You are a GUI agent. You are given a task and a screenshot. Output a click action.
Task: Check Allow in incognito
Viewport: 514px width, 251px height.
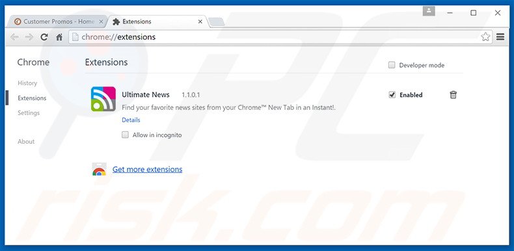[x=125, y=135]
